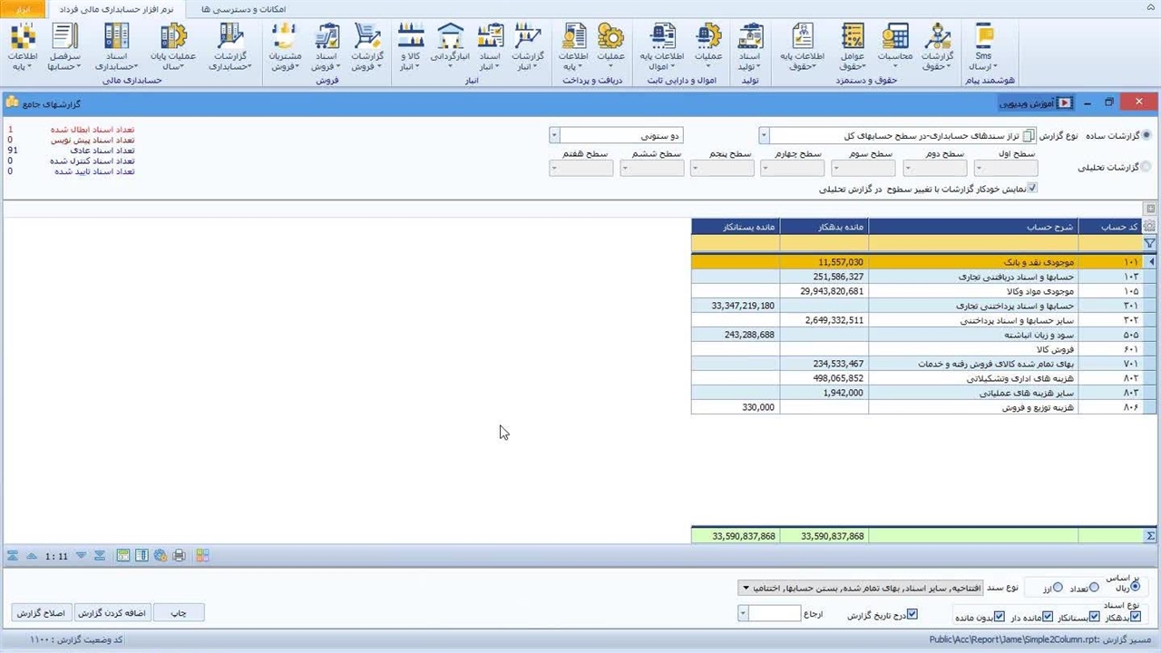The height and width of the screenshot is (653, 1161).
Task: Click the محاسبات حقوق calculator icon
Action: click(894, 47)
